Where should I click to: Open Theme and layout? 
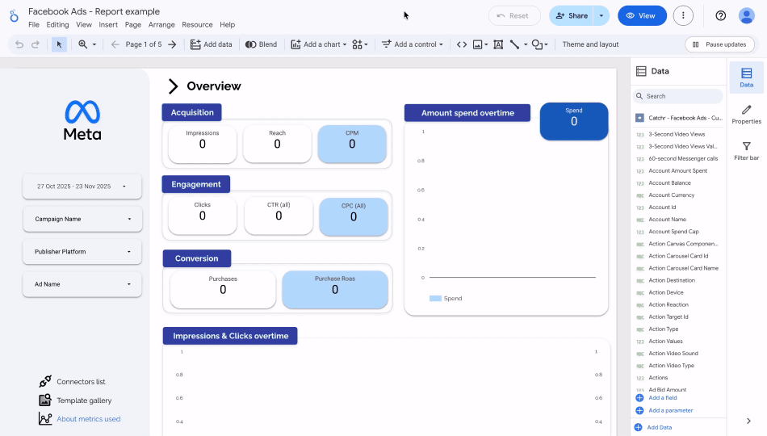590,44
